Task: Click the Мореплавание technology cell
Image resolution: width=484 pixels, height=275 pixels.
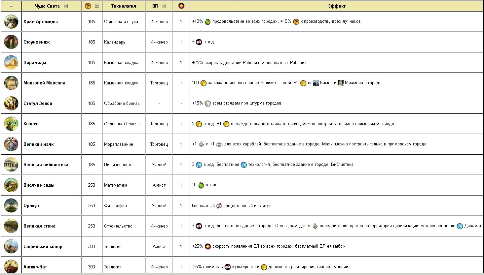Action: click(124, 144)
